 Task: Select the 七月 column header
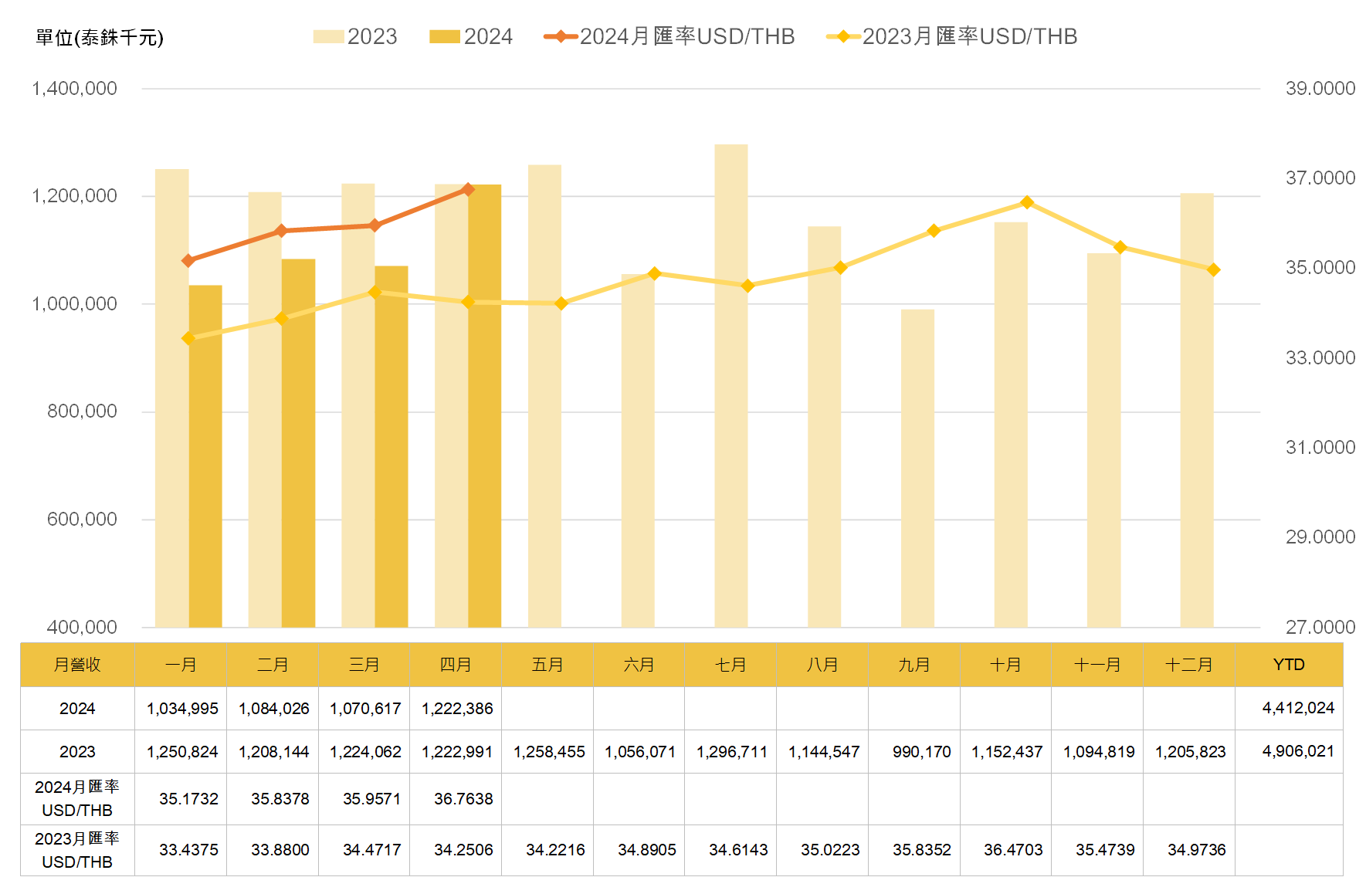click(730, 665)
